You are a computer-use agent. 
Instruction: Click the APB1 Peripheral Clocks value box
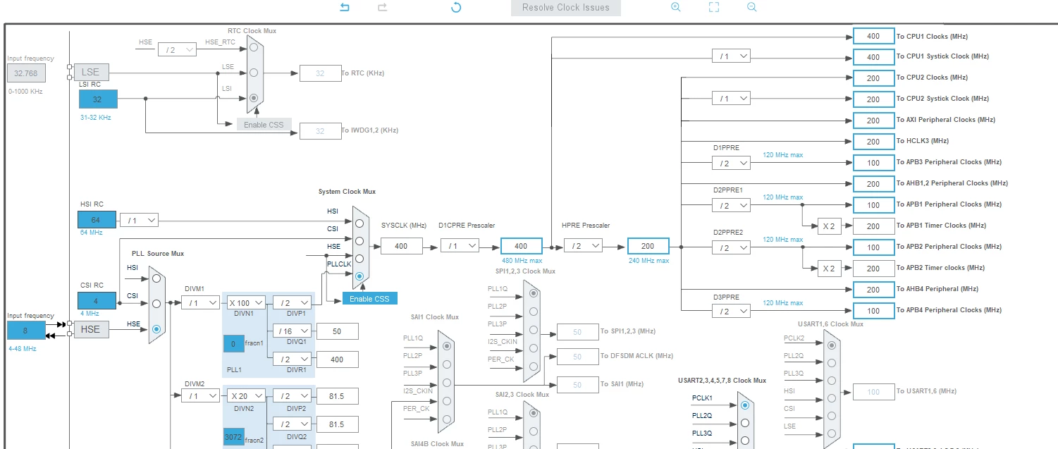coord(873,205)
